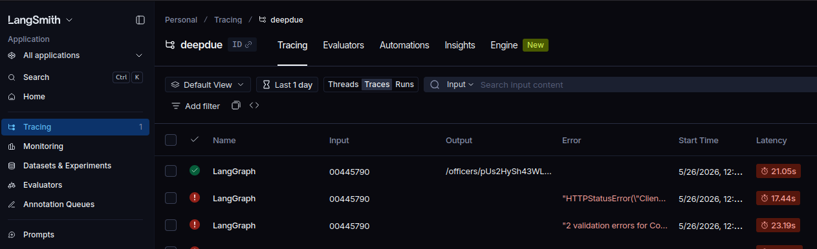Tick the select-all checkbox in table header
The height and width of the screenshot is (249, 817).
[x=171, y=140]
